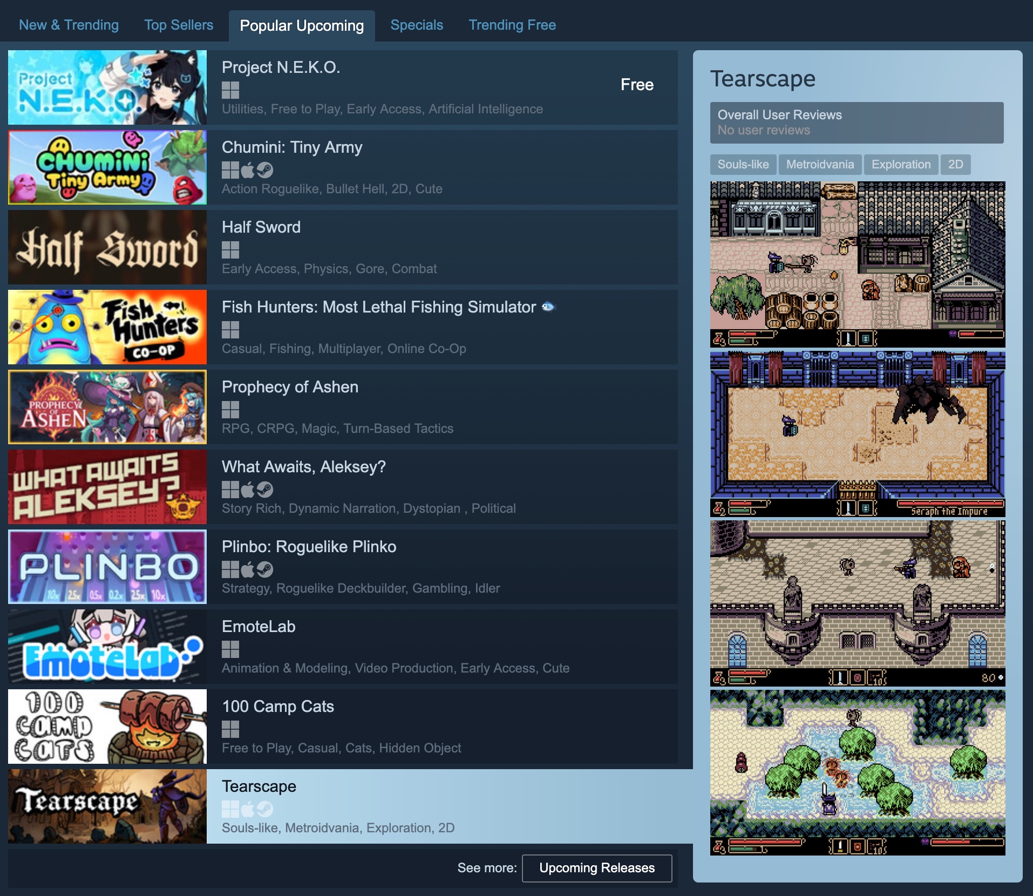Click Windows icon under Half Sword
The image size is (1033, 896).
click(x=230, y=250)
